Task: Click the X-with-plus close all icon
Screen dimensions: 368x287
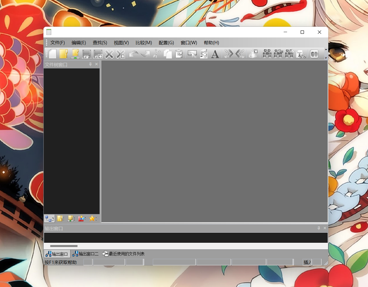Action: pyautogui.click(x=120, y=54)
